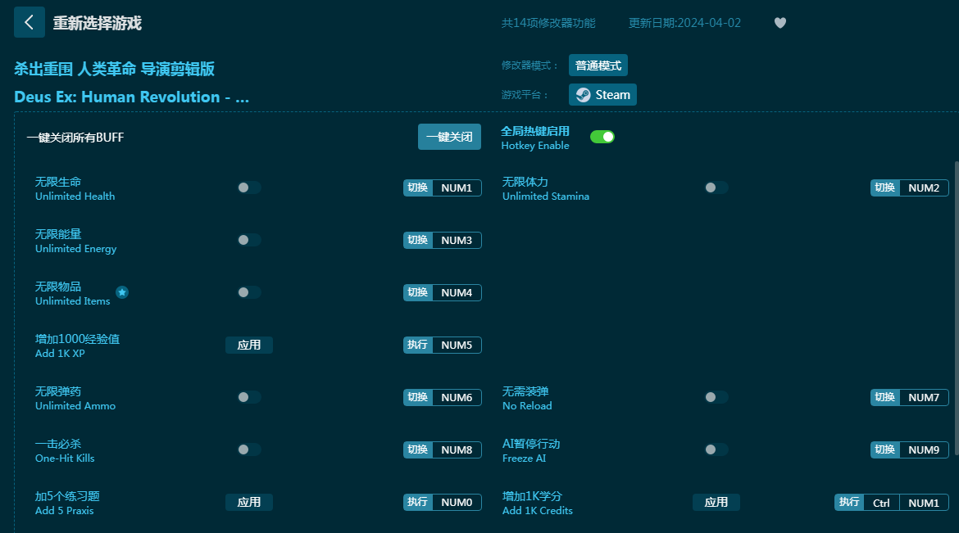Apply Add 5 Praxis with 应用 button
959x533 pixels.
click(249, 502)
